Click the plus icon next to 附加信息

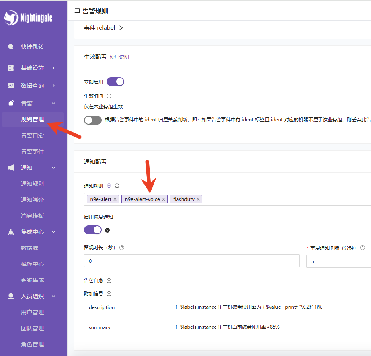(x=109, y=294)
